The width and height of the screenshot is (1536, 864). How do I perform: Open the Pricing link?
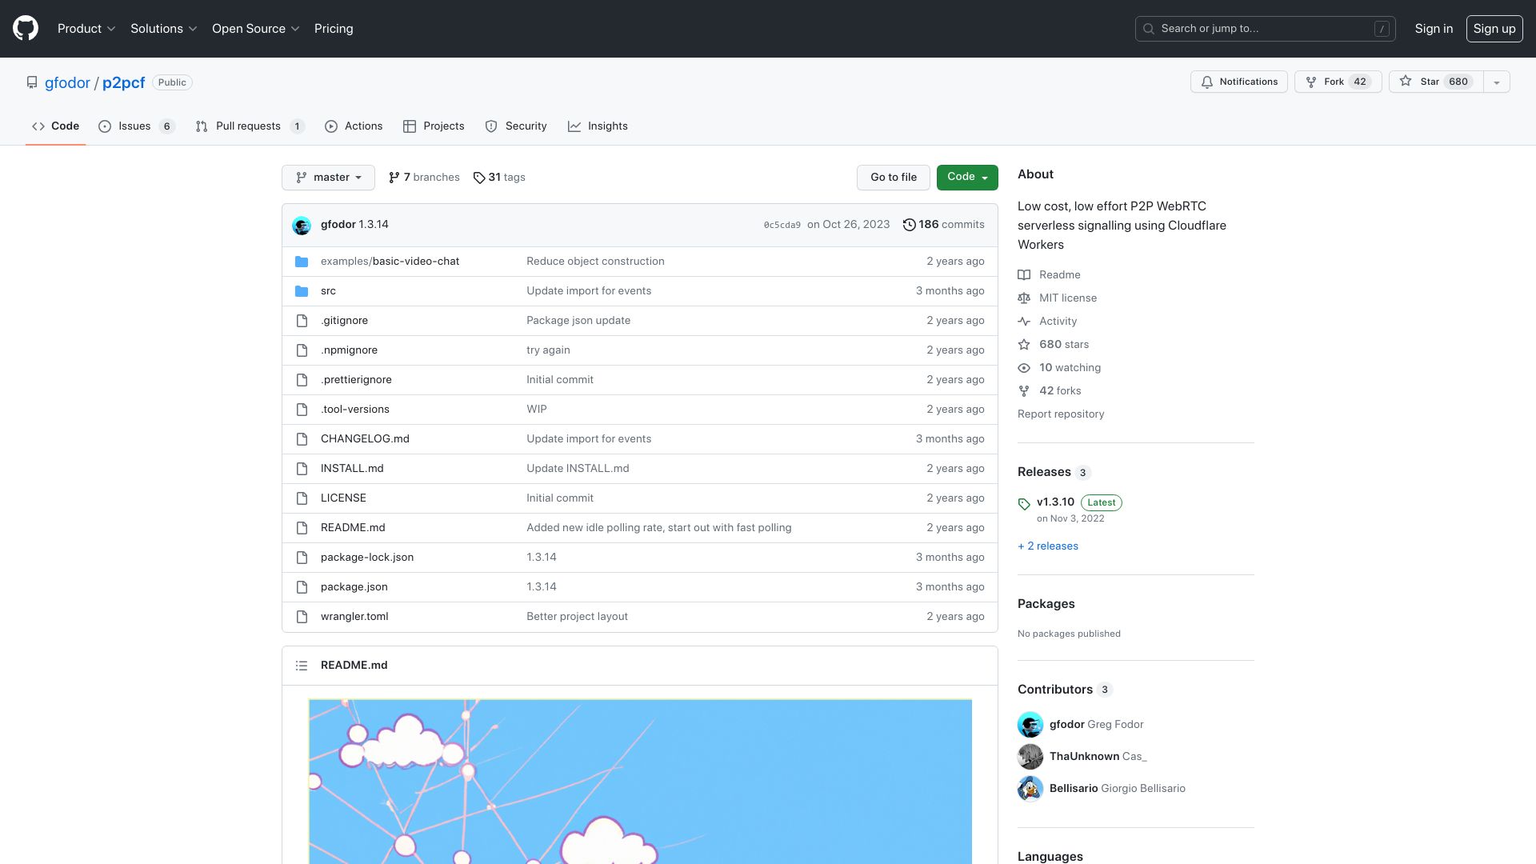(x=334, y=29)
